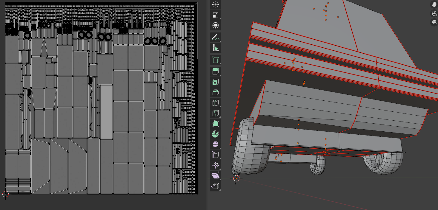Click the 3D cursor in viewport
This screenshot has width=438, height=210.
tap(236, 178)
